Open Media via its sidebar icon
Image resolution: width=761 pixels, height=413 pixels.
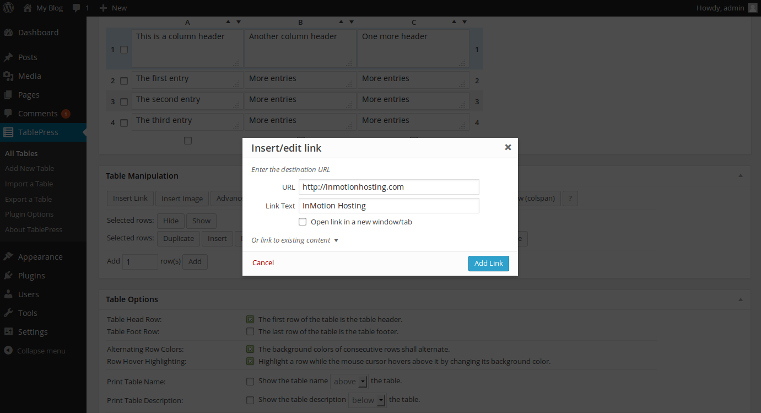pos(8,76)
